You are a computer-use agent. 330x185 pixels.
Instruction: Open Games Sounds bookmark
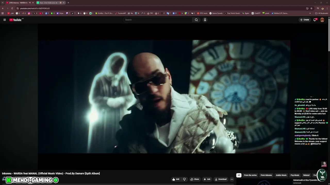(216, 13)
